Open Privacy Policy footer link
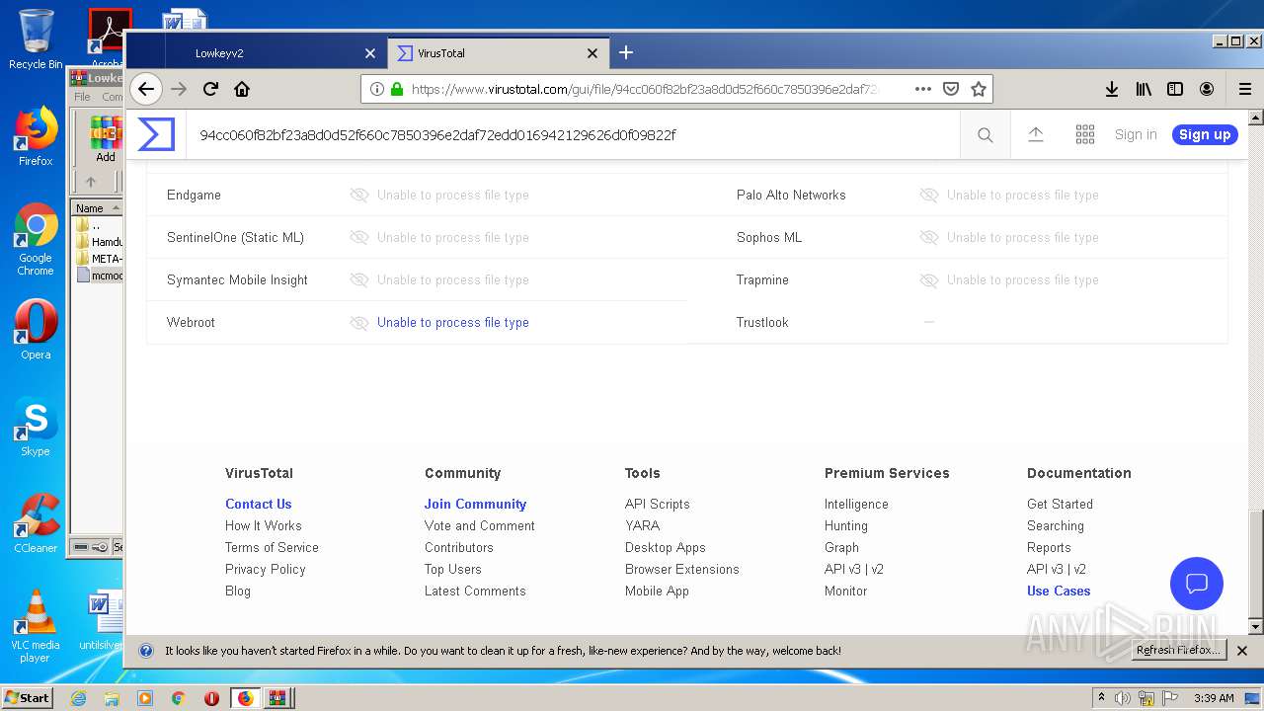 tap(265, 569)
